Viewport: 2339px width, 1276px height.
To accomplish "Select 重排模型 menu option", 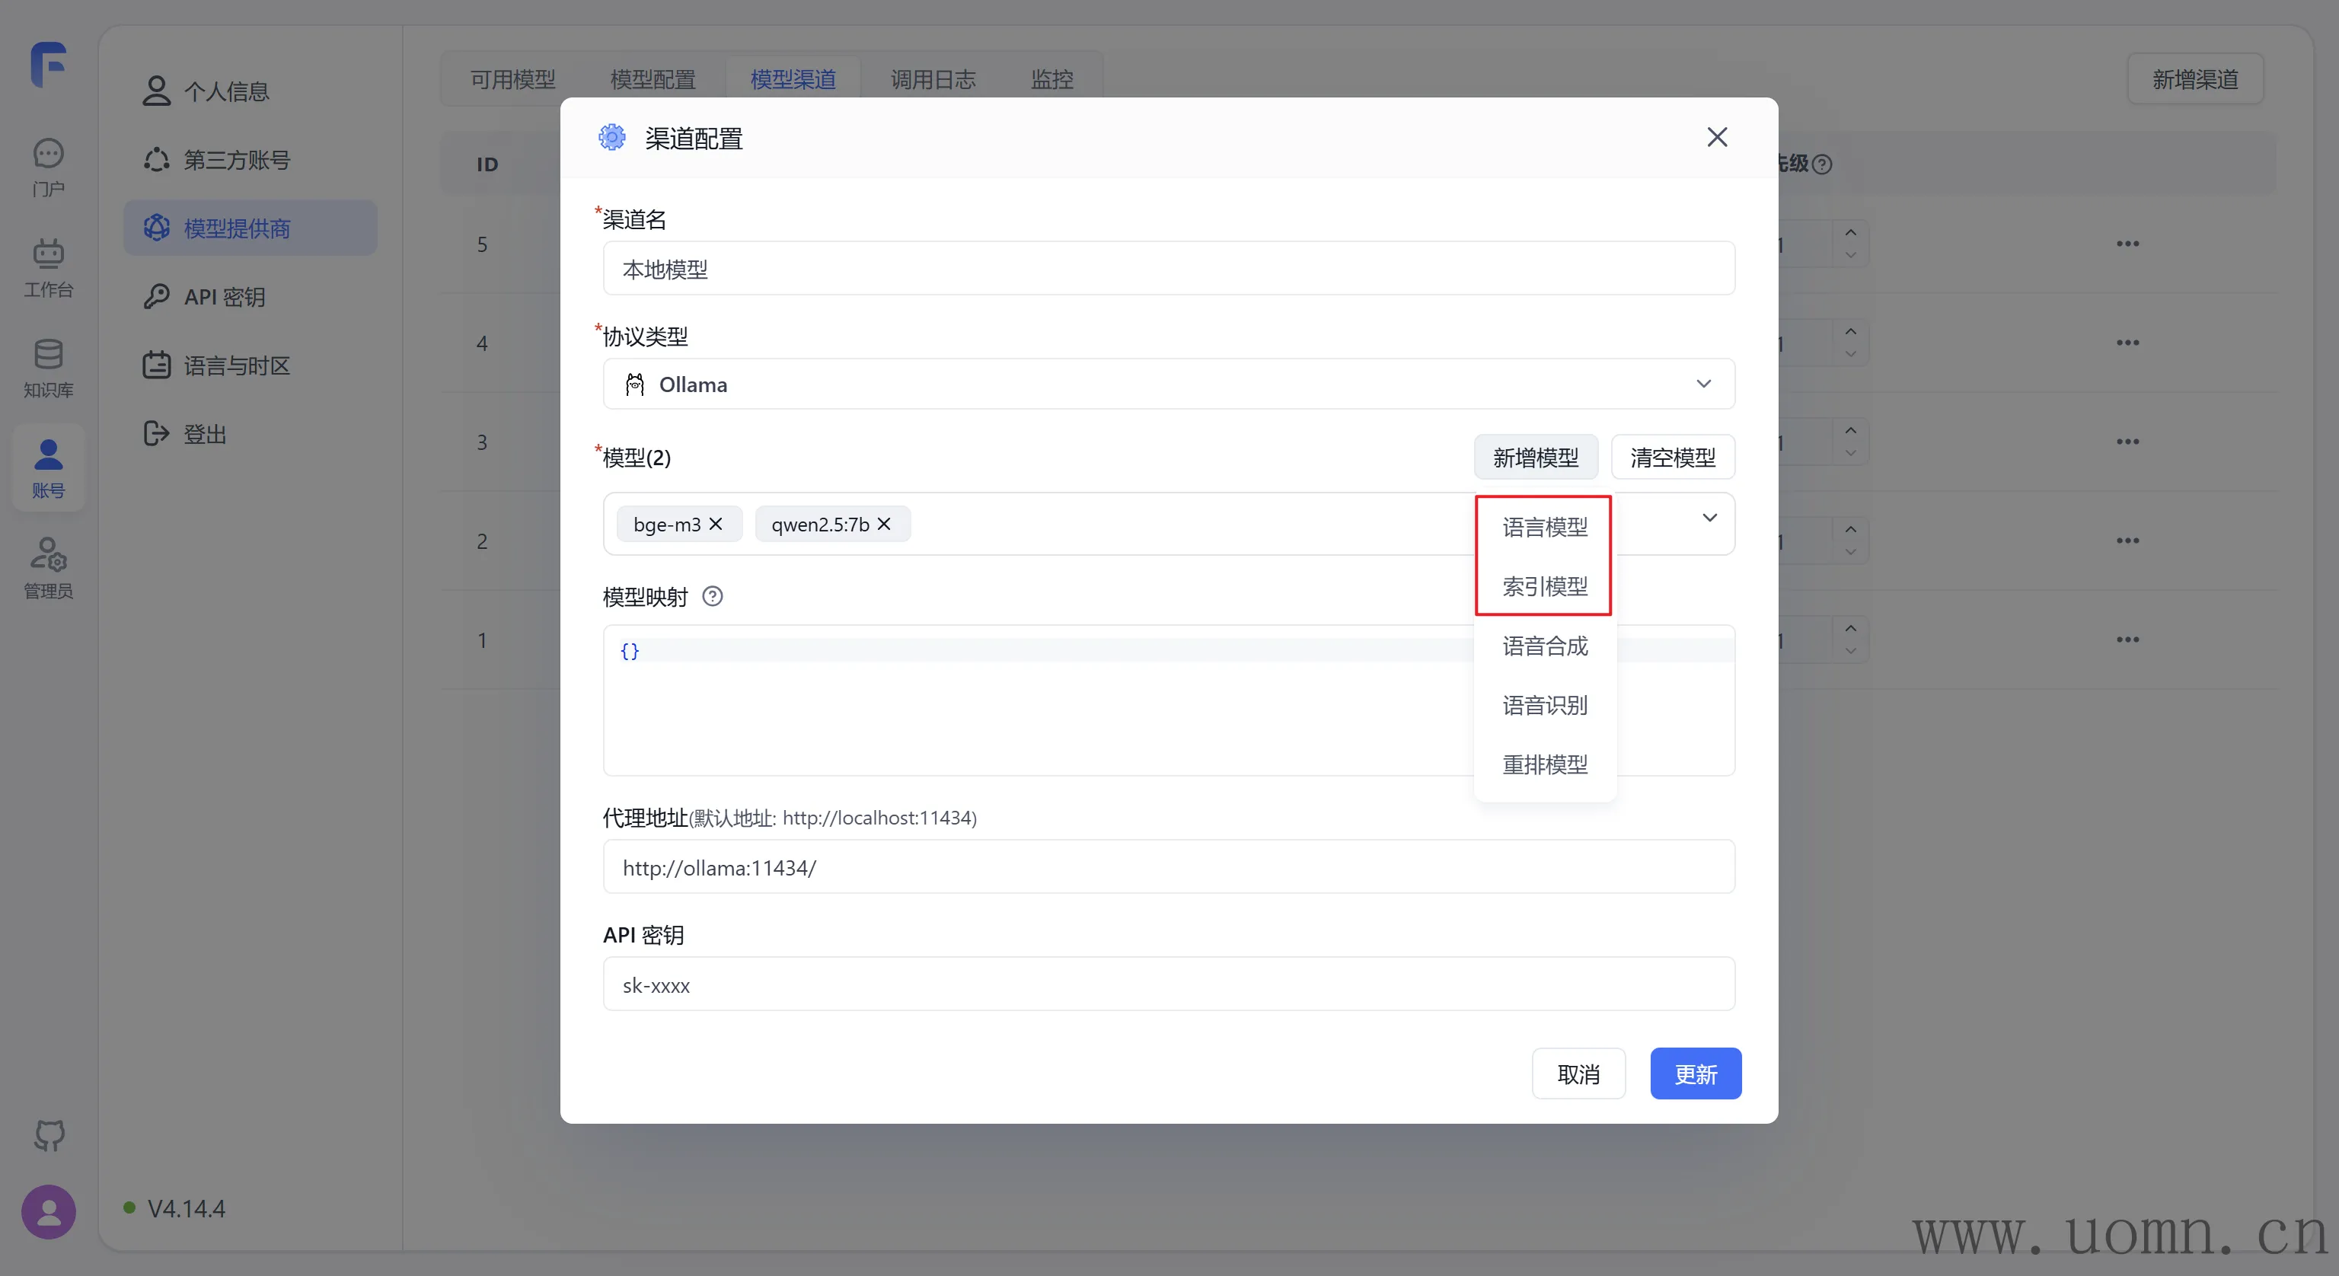I will [x=1545, y=764].
